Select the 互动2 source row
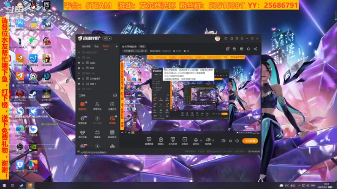 (98, 63)
